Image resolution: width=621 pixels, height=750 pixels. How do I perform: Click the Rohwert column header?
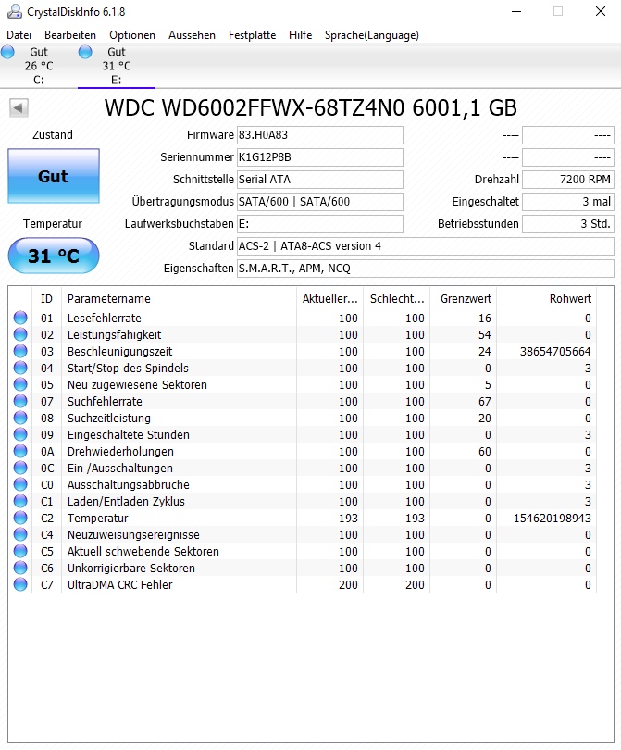click(x=546, y=299)
